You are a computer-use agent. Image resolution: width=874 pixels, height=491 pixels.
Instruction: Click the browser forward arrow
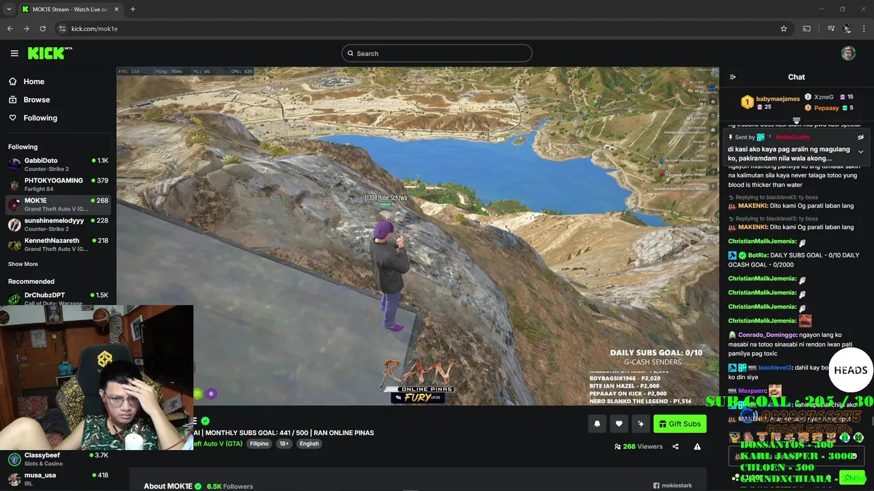(x=26, y=29)
